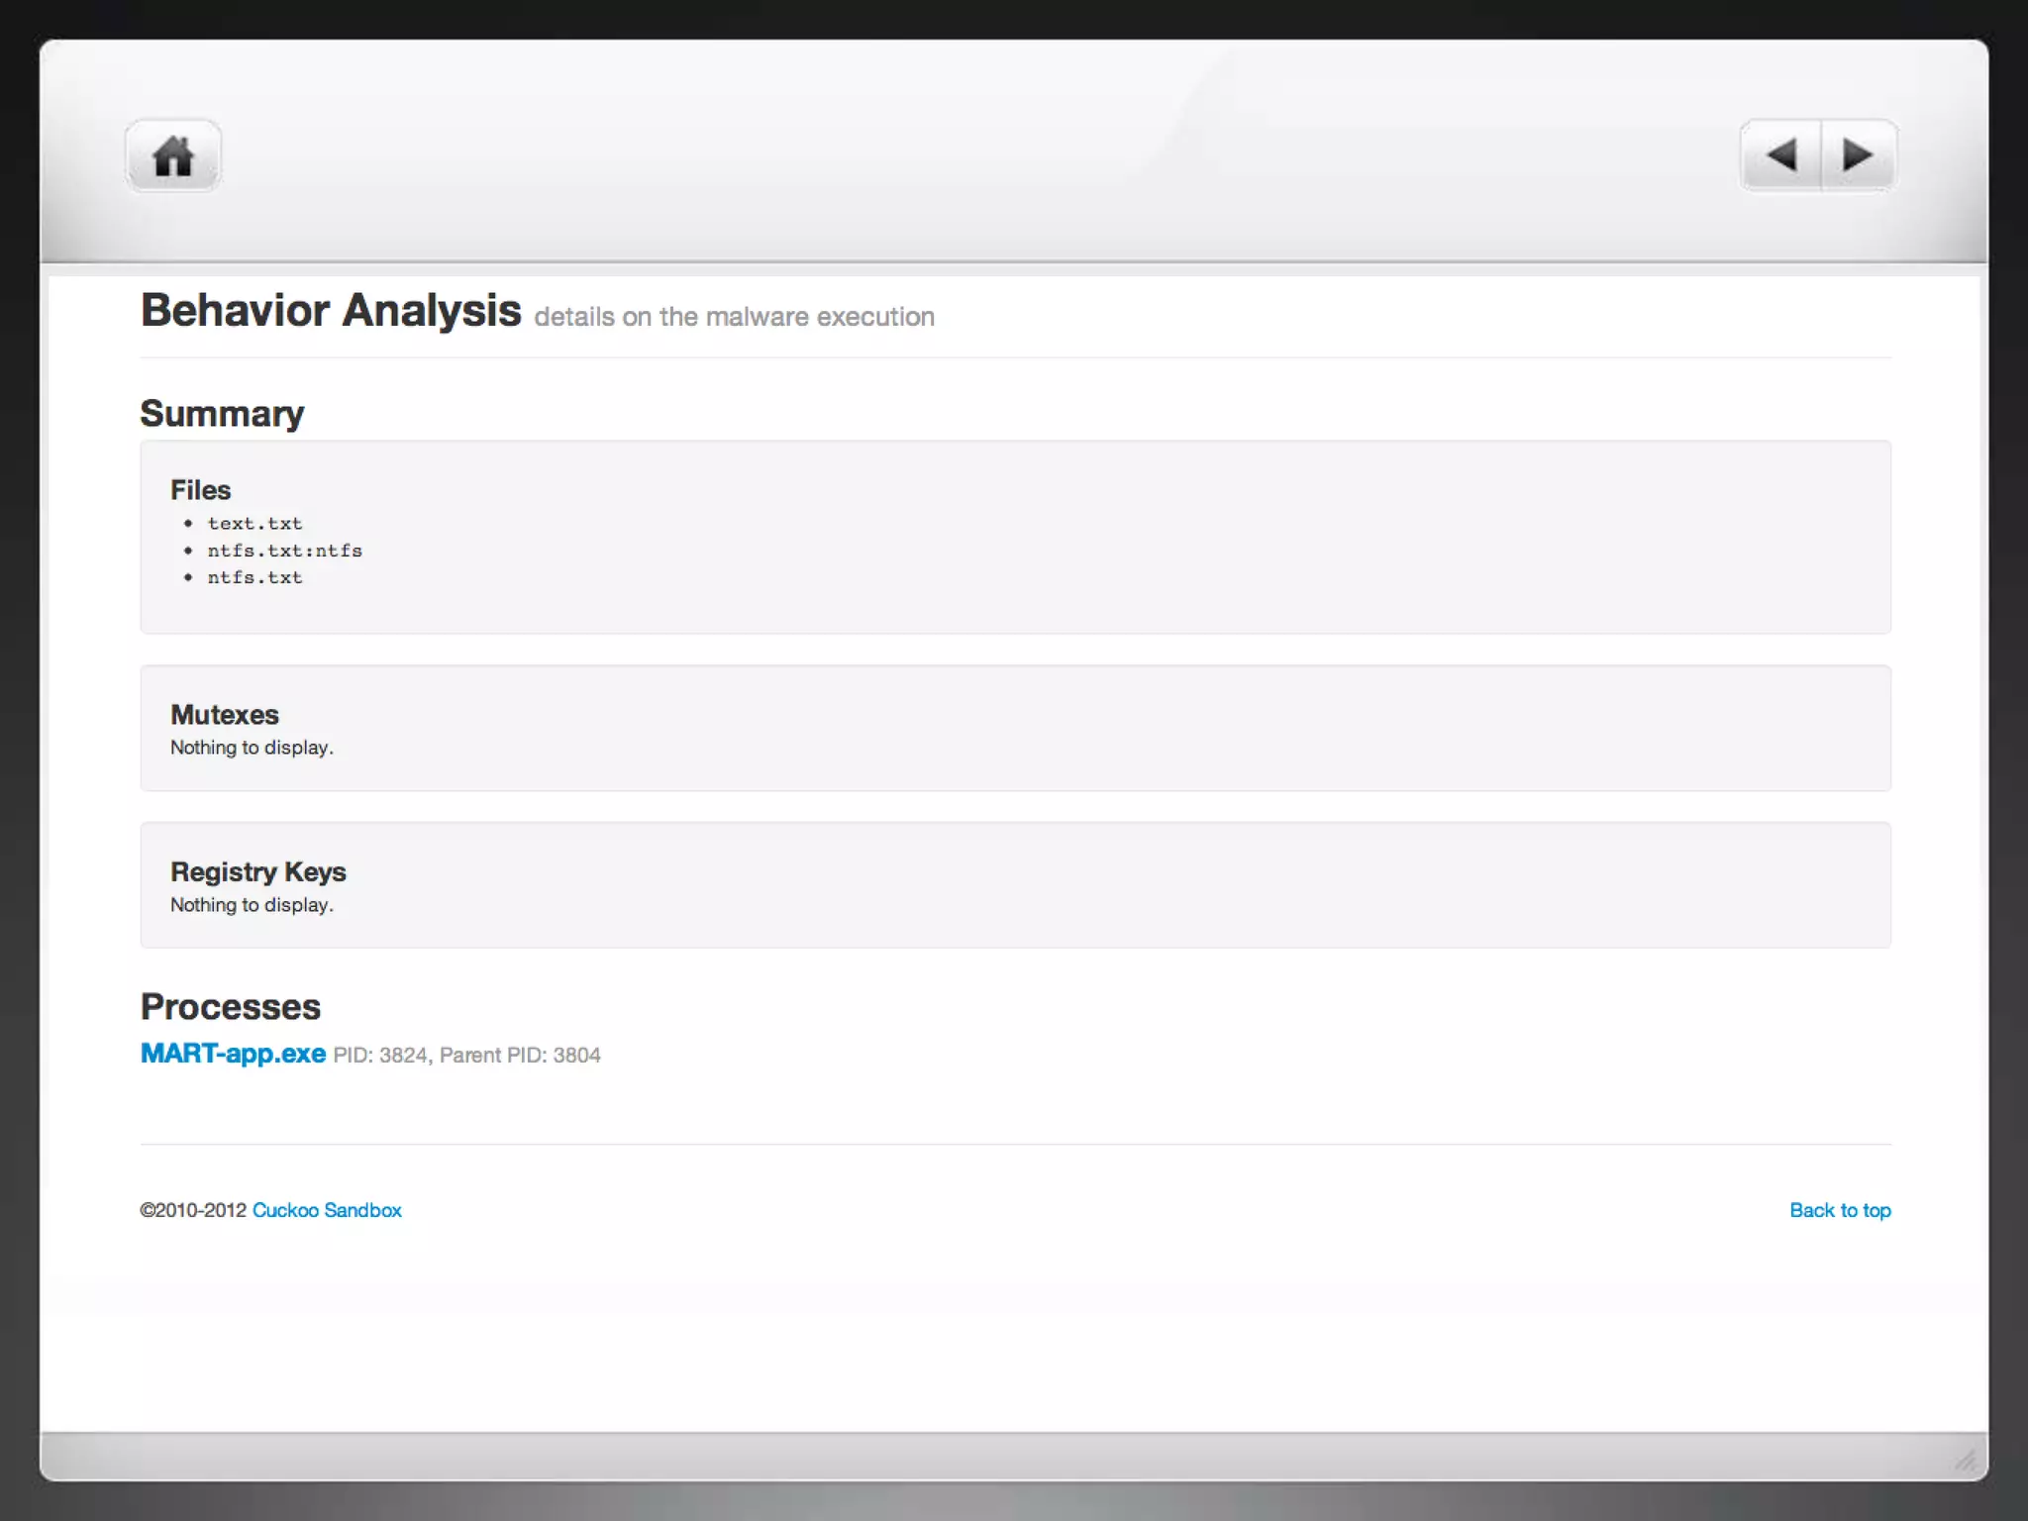Select the ntfs.txt file entry
The width and height of the screenshot is (2028, 1521).
(254, 577)
